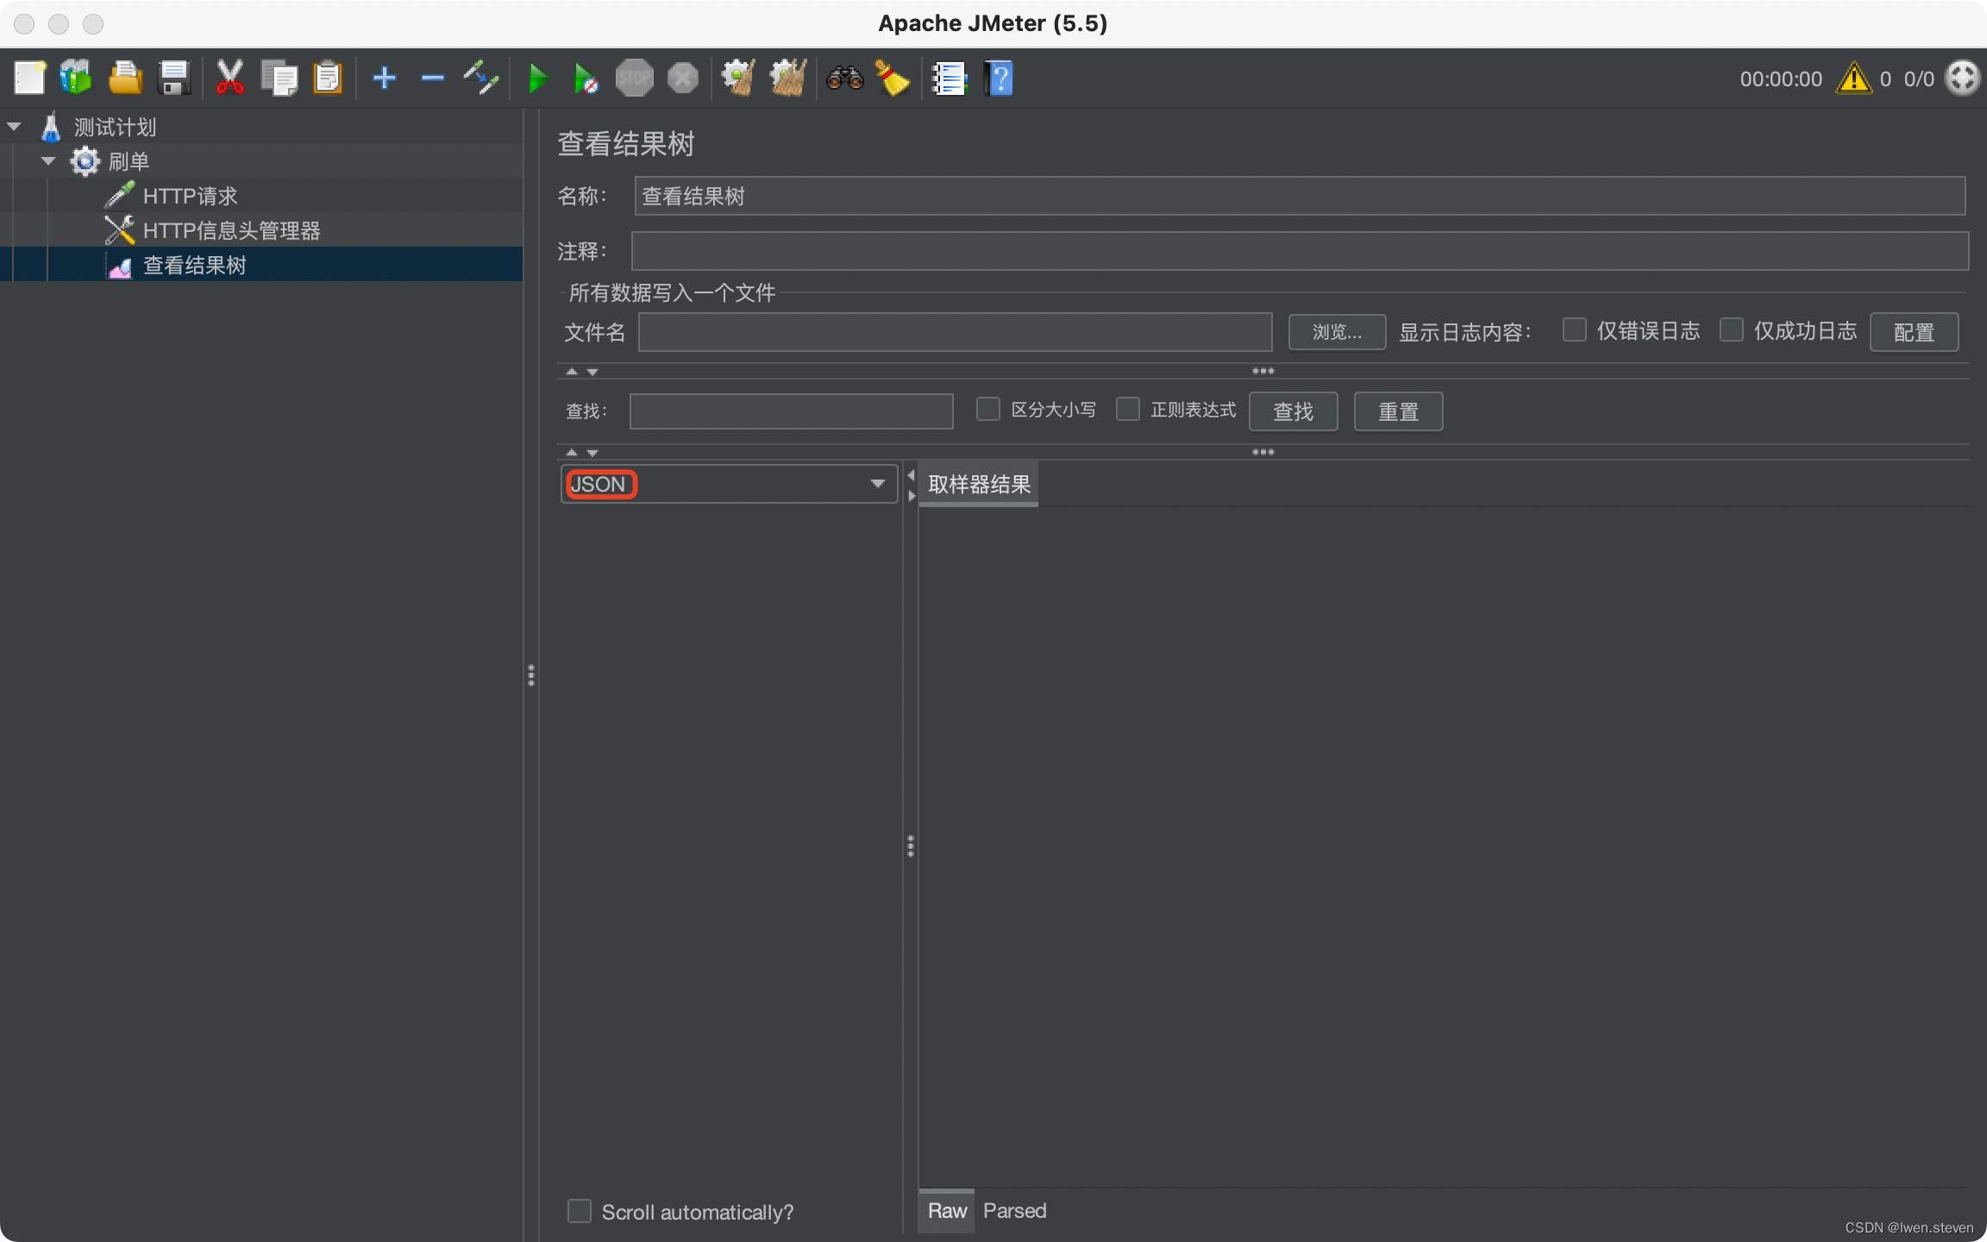Toggle 正则表达式 checkbox
The image size is (1987, 1242).
[1127, 409]
